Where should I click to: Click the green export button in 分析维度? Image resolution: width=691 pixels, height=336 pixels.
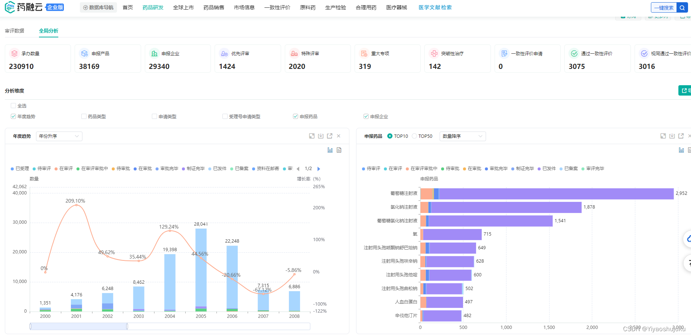click(x=685, y=90)
